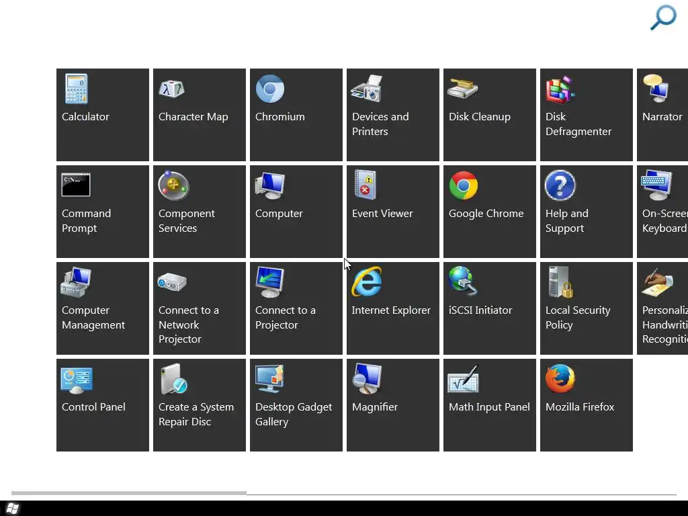The width and height of the screenshot is (688, 516).
Task: Click "Component Services" label text
Action: click(187, 220)
